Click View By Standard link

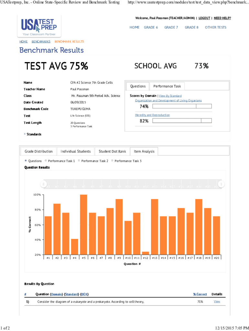point(170,96)
